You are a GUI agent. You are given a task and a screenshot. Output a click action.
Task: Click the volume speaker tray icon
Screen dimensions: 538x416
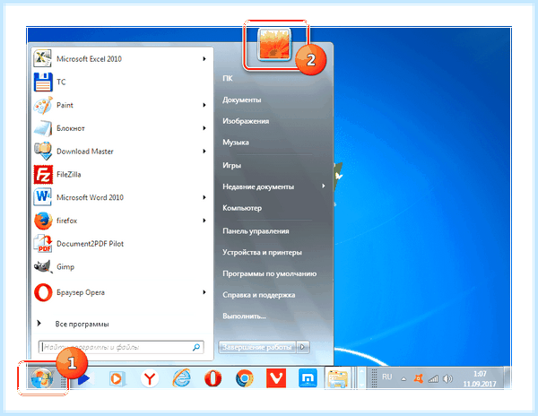447,378
